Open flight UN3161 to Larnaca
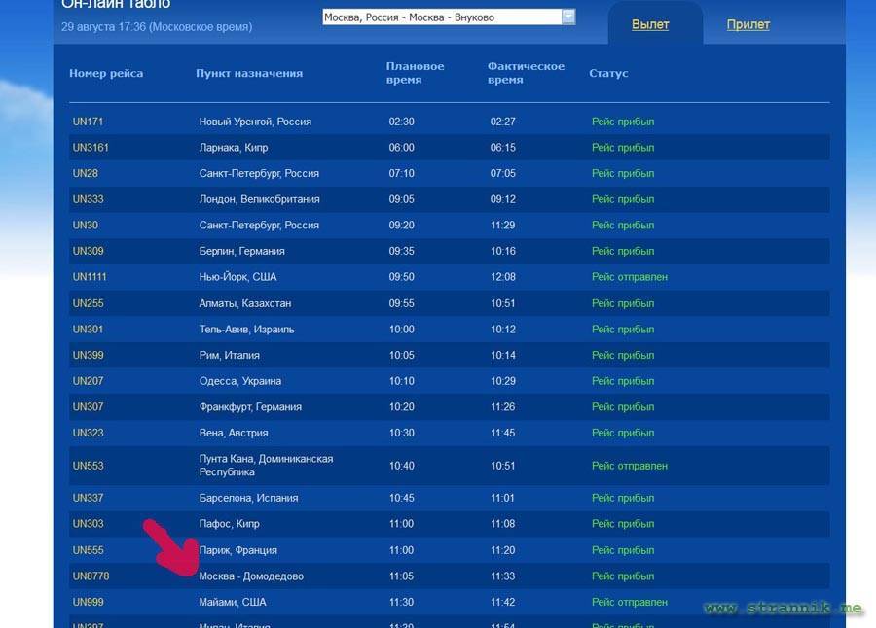 91,148
